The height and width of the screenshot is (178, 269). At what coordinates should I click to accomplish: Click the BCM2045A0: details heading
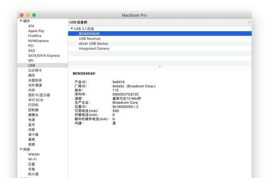(84, 73)
